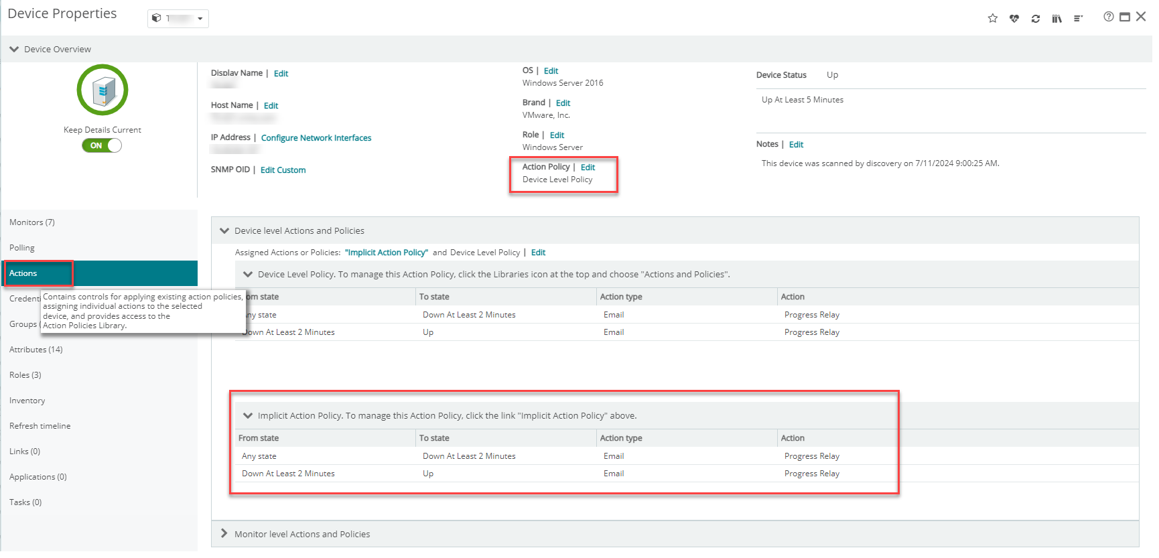Screen dimensions: 1159x558
Task: Close the Device Properties panel
Action: (x=1141, y=16)
